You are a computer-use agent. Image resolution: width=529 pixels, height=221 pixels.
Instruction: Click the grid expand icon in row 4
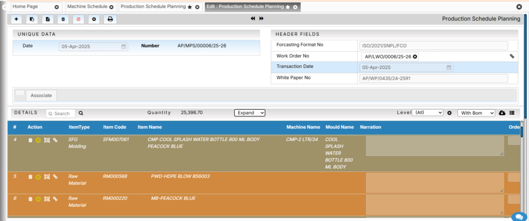pos(47,140)
